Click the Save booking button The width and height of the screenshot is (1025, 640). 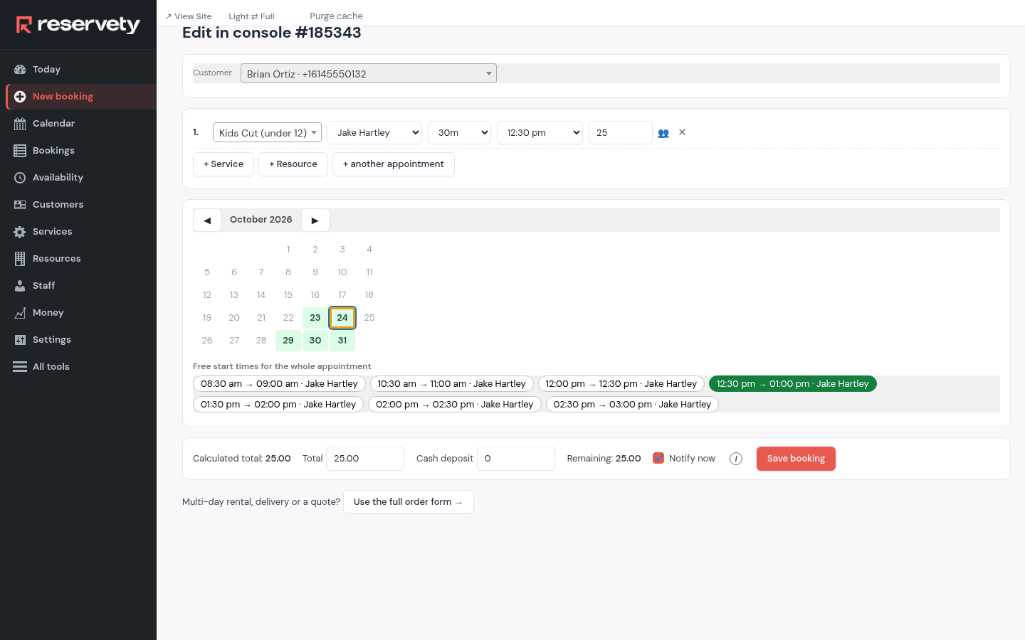coord(796,459)
